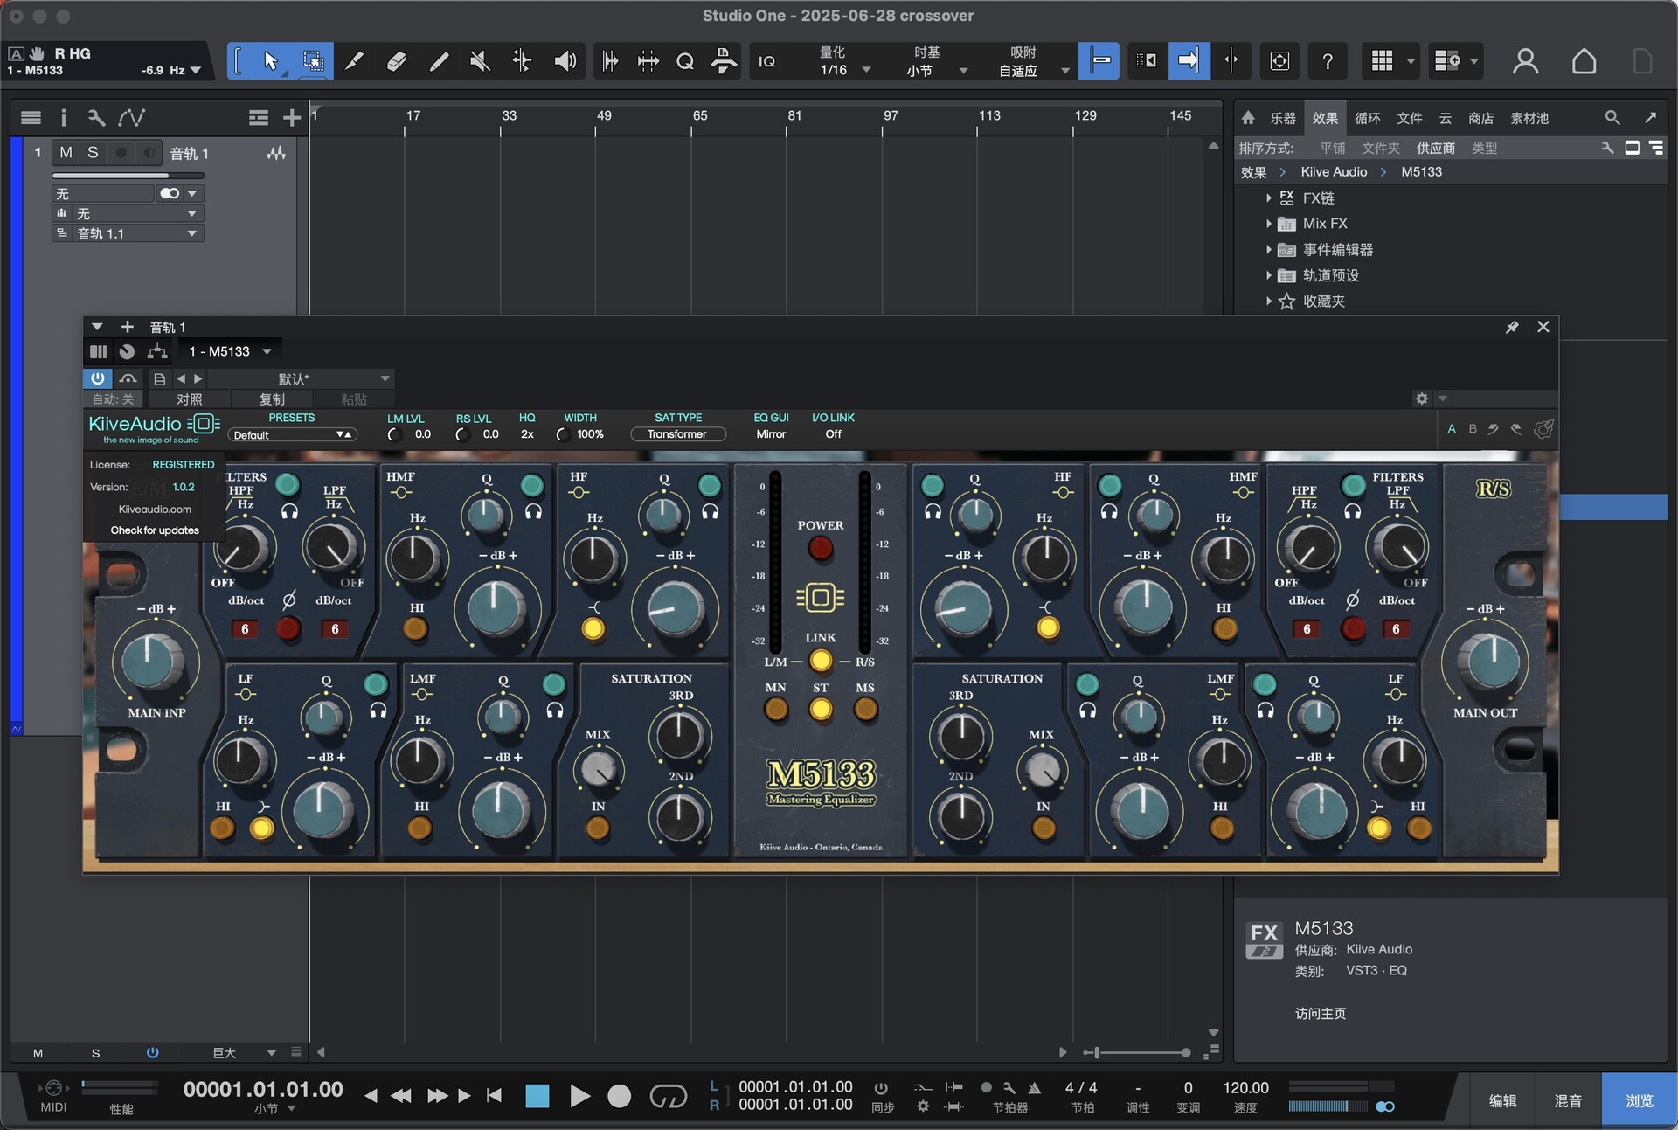
Task: Click the Kiive center logo icon
Action: pos(820,597)
